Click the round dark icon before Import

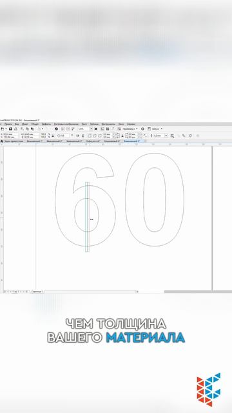click(x=56, y=129)
